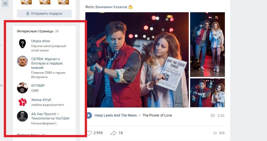Click любим видеоконтент description
267x141 pixels.
[x=48, y=105]
